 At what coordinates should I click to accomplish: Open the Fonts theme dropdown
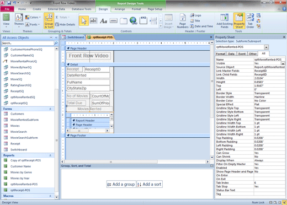click(x=33, y=24)
